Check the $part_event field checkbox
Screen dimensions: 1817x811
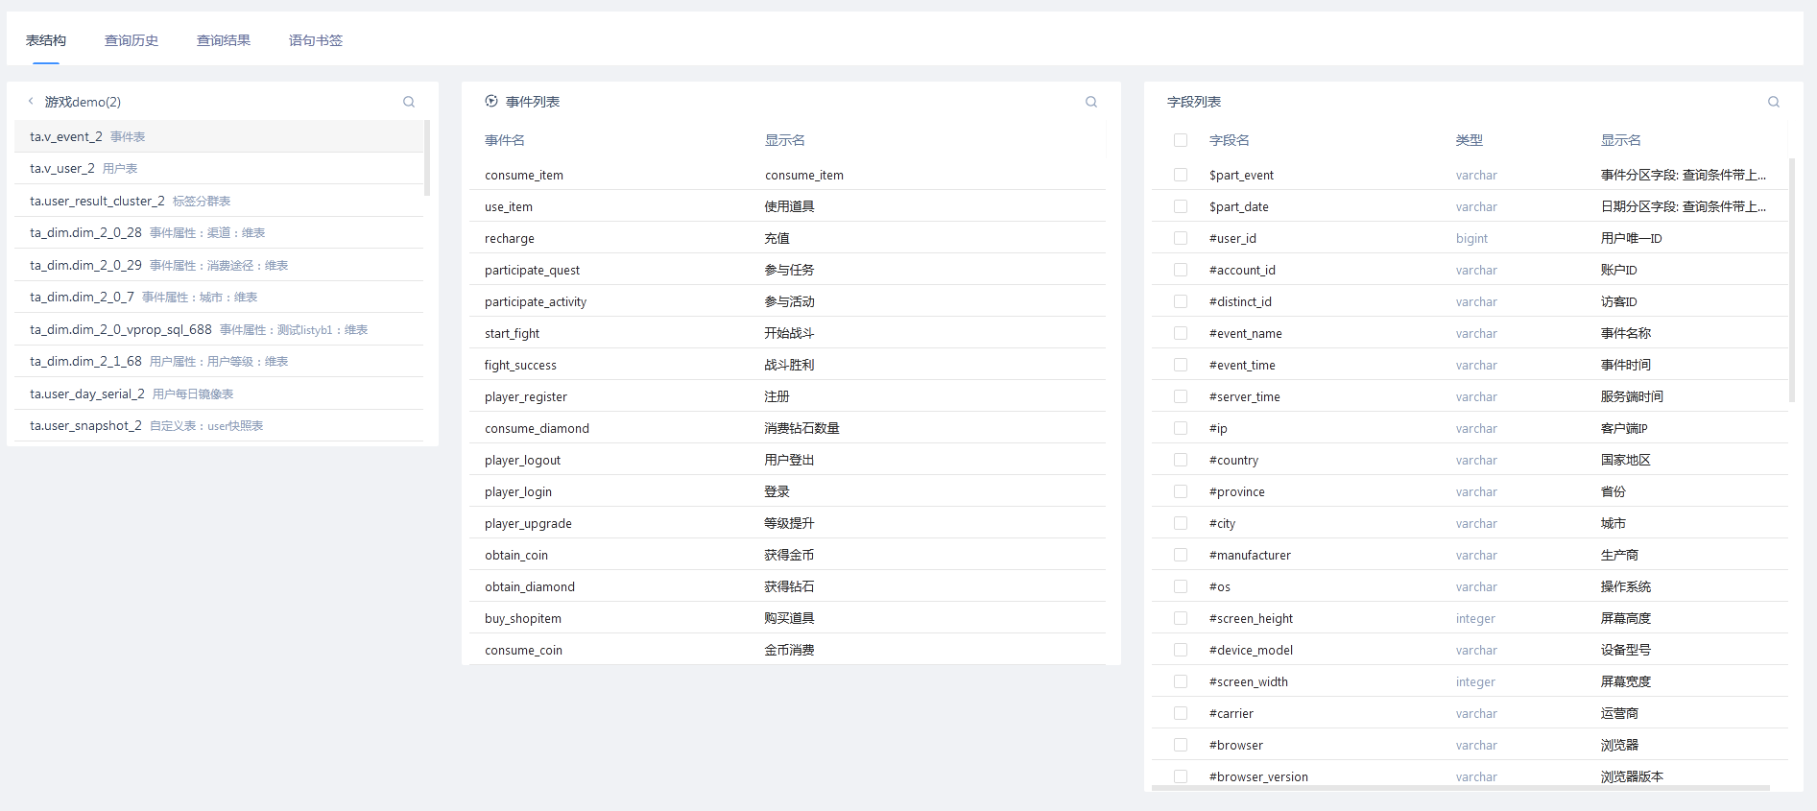click(x=1181, y=175)
